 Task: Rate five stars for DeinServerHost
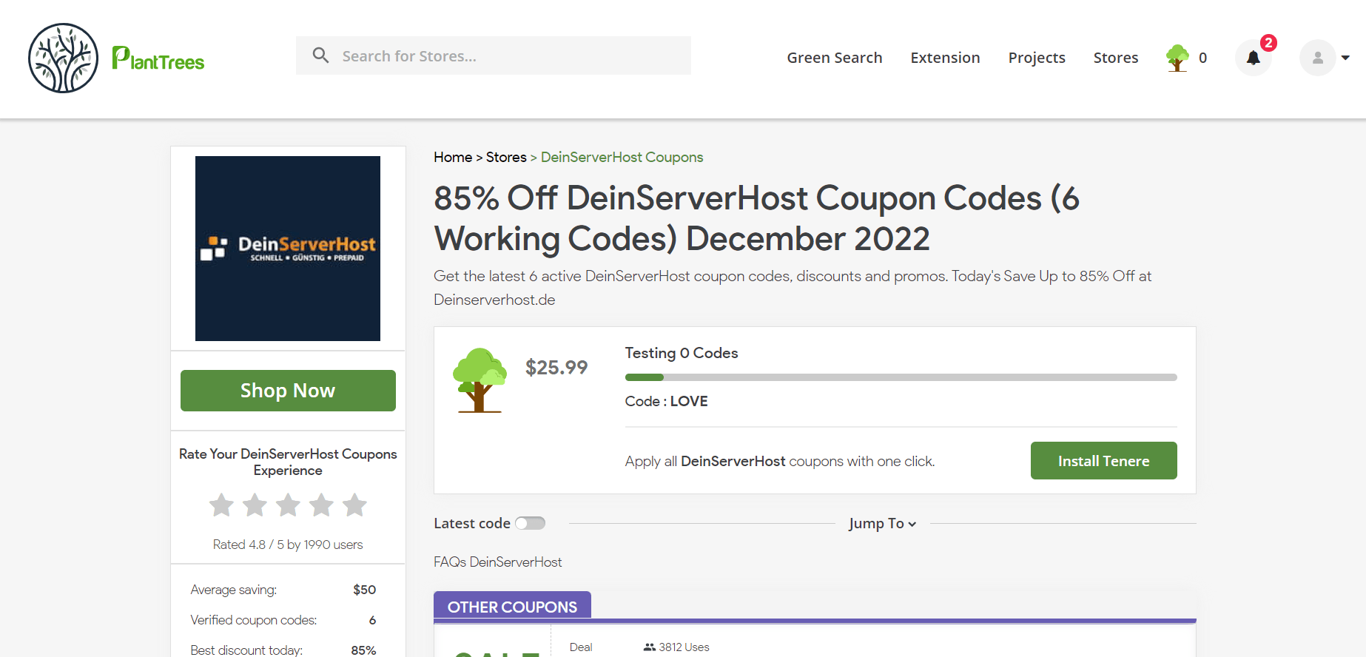(x=354, y=505)
